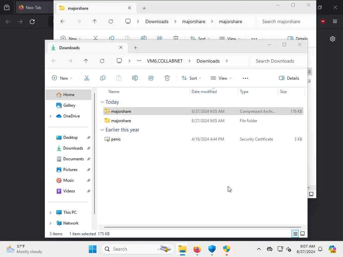Refresh the Downloads window

tap(102, 61)
